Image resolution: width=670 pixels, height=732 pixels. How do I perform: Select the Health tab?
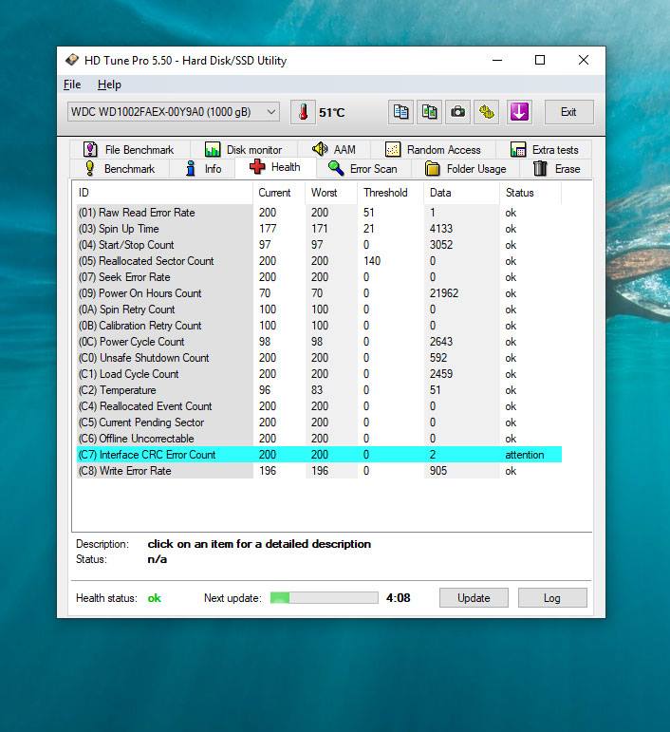[275, 167]
